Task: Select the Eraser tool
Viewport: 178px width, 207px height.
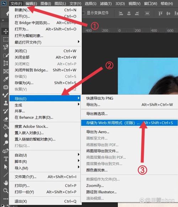Action: (6, 119)
